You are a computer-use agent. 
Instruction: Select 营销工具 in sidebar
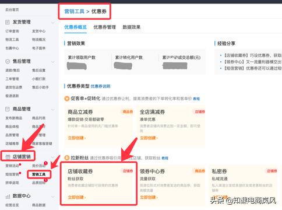point(38,174)
